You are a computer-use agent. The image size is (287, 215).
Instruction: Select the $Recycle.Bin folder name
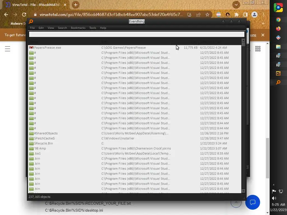[x=43, y=143]
